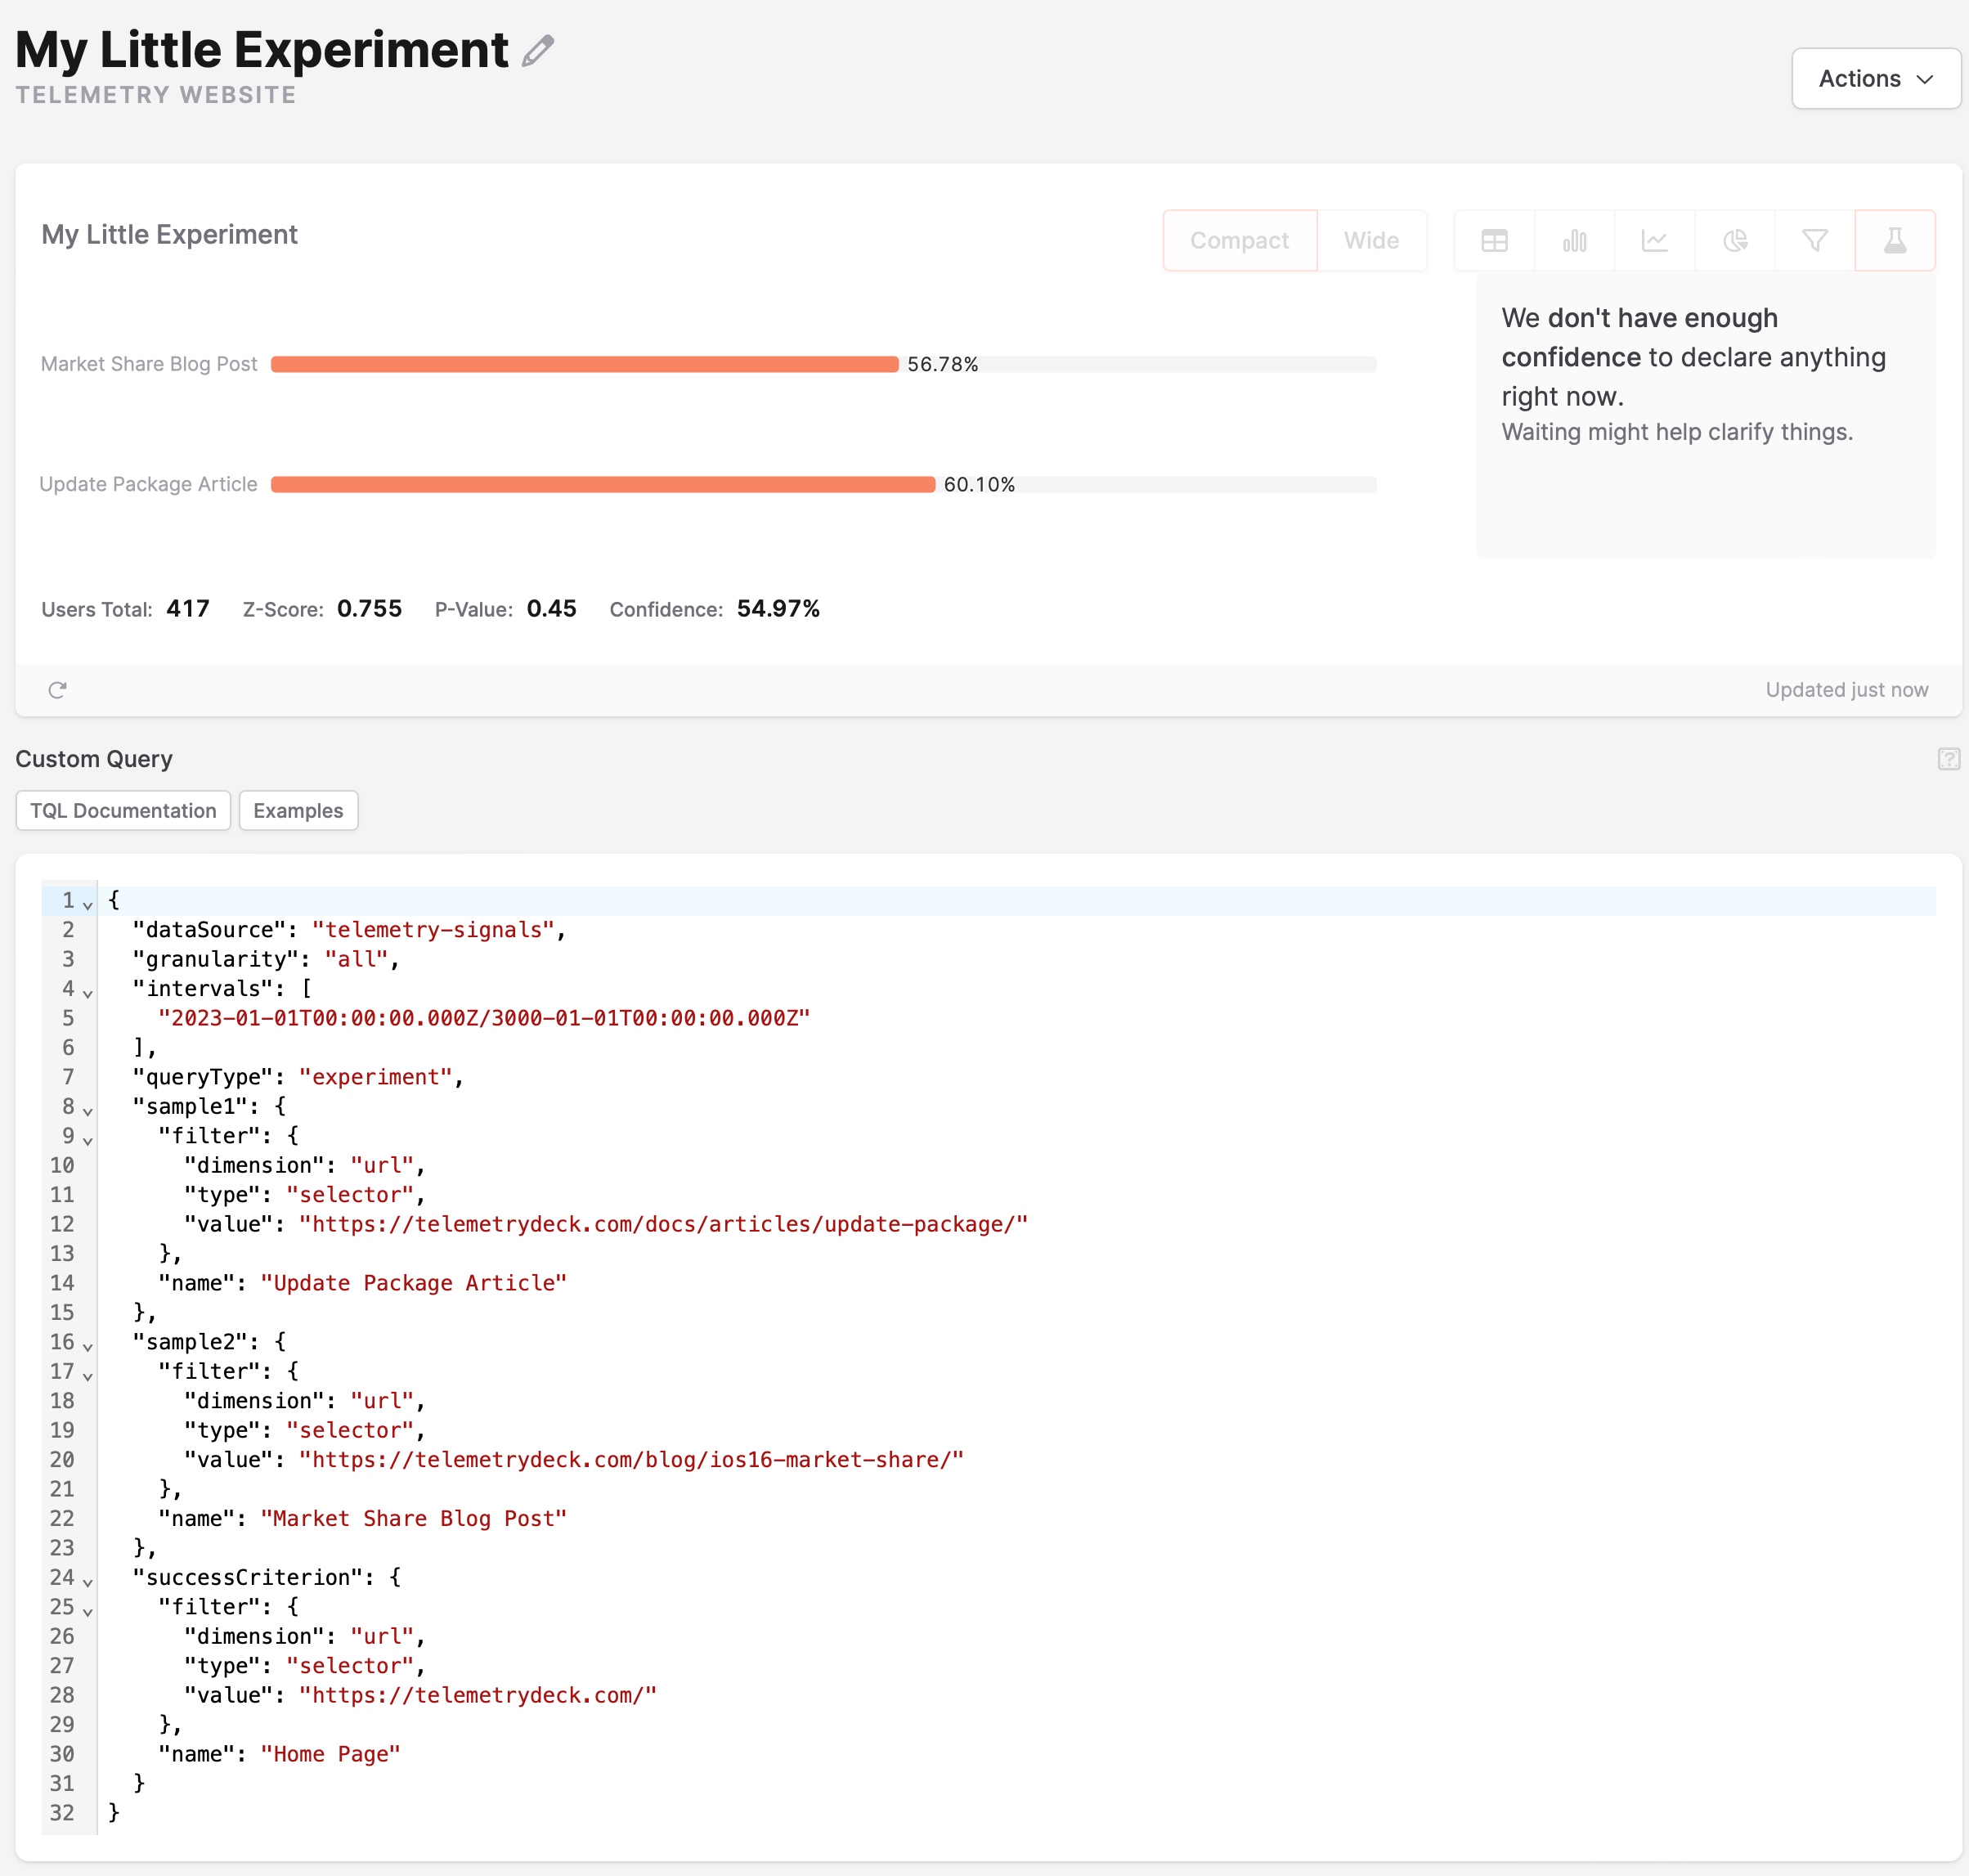1969x1876 pixels.
Task: Select the bar chart view icon
Action: click(x=1574, y=240)
